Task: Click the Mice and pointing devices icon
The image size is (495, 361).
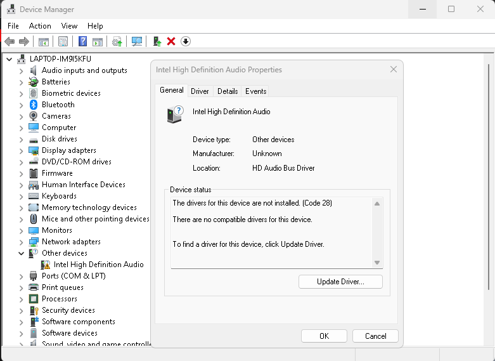Action: point(34,219)
